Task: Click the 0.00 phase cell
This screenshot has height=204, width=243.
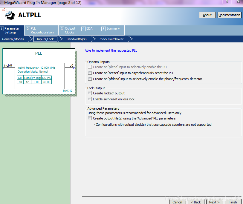Action: (x=36, y=82)
